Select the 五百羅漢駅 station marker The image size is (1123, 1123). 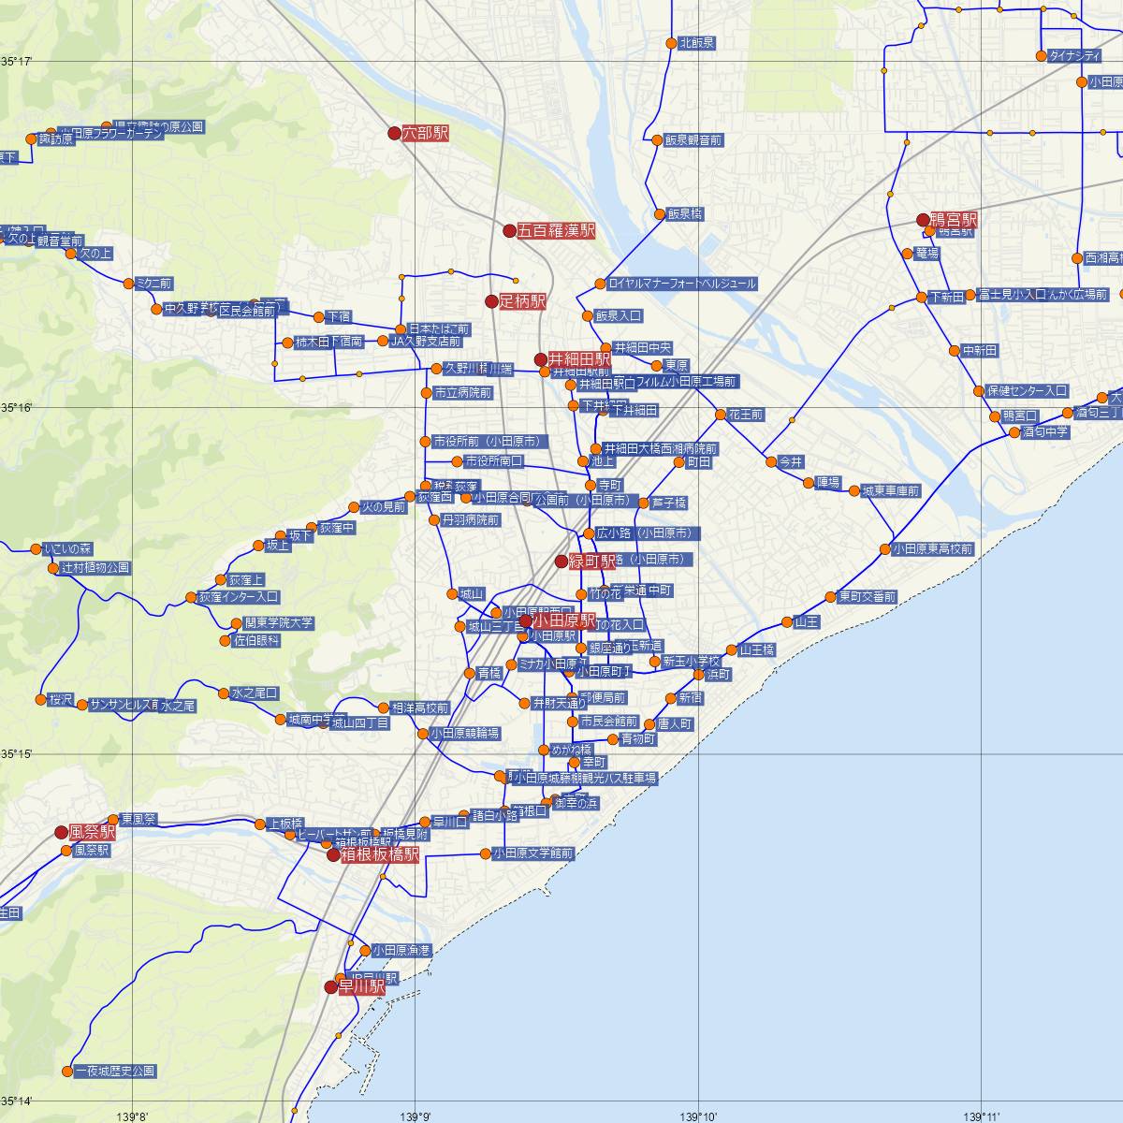pyautogui.click(x=509, y=230)
